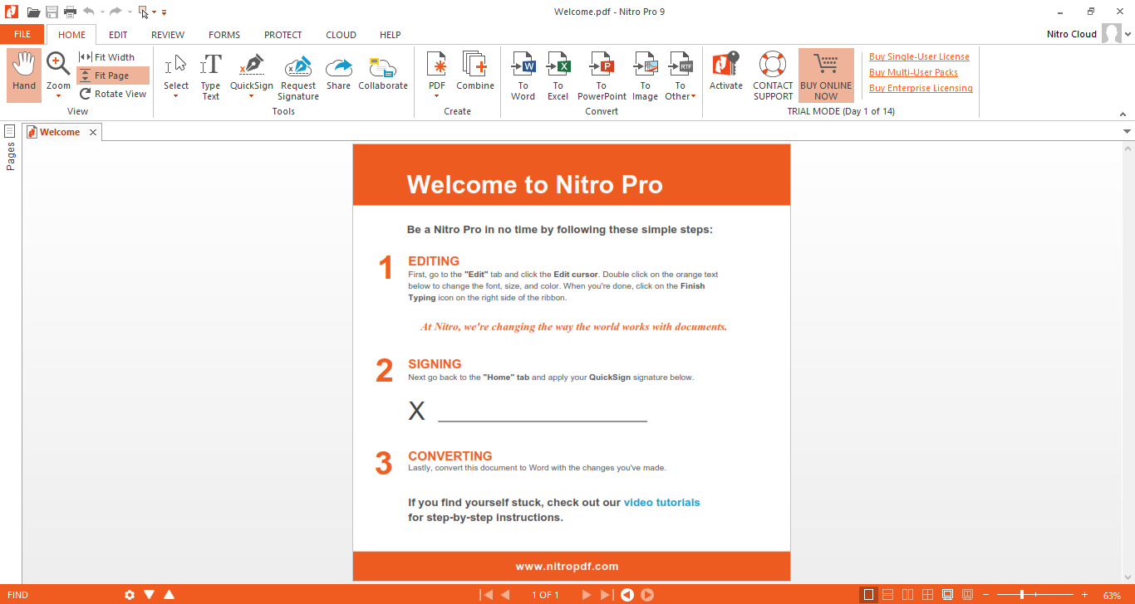This screenshot has width=1135, height=604.
Task: Click the Undo arrow in quick access toolbar
Action: pos(89,12)
